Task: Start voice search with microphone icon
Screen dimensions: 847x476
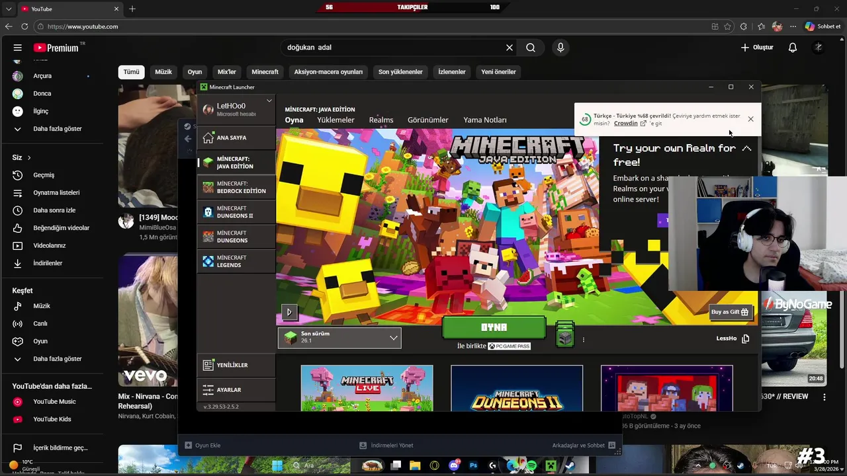Action: tap(560, 48)
